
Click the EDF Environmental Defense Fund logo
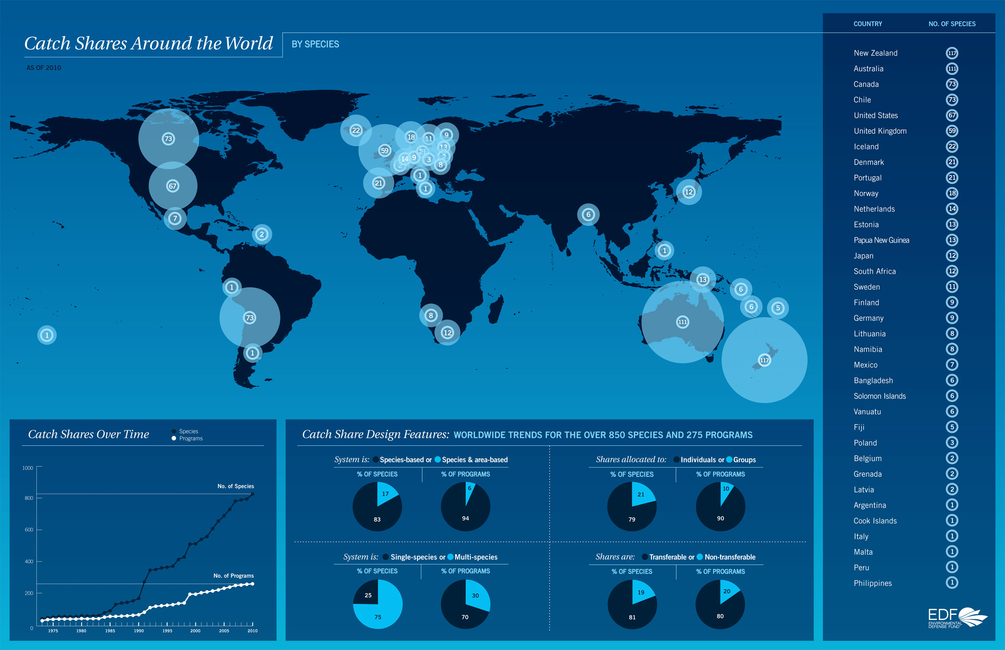[957, 618]
